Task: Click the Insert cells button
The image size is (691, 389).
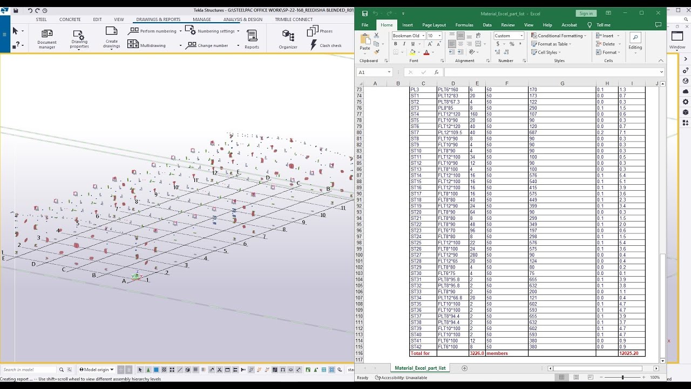Action: [608, 36]
